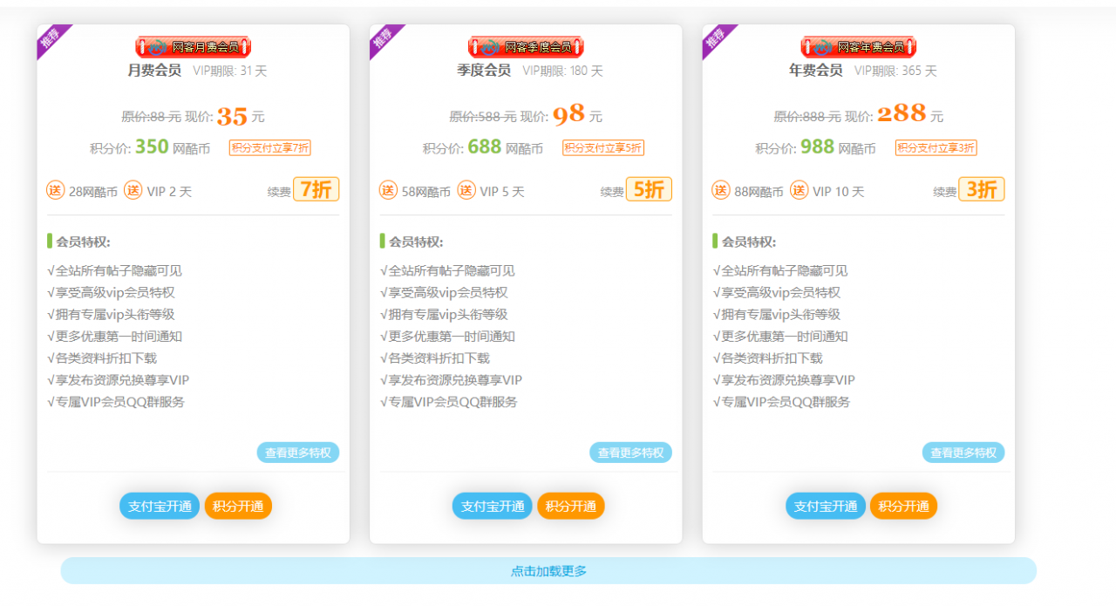The width and height of the screenshot is (1116, 606).
Task: Click the 988 网酷币 points price
Action: point(839,147)
